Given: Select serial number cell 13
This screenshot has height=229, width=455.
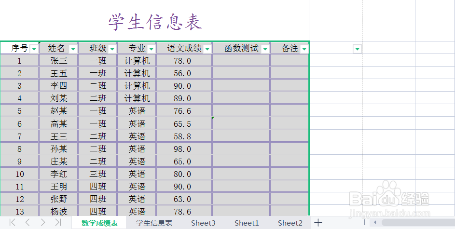Looking at the screenshot, I should [19, 211].
